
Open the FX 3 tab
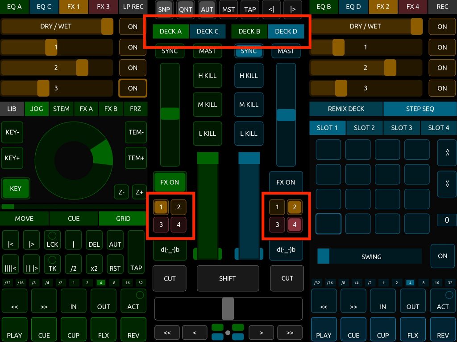pos(103,7)
